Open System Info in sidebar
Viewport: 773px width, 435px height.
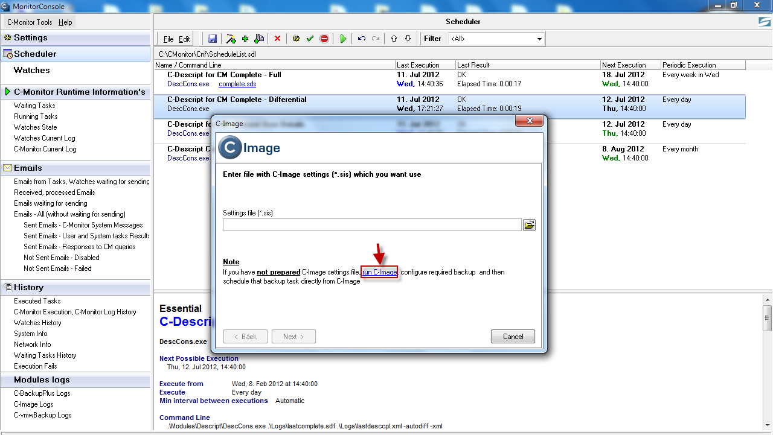[x=31, y=334]
